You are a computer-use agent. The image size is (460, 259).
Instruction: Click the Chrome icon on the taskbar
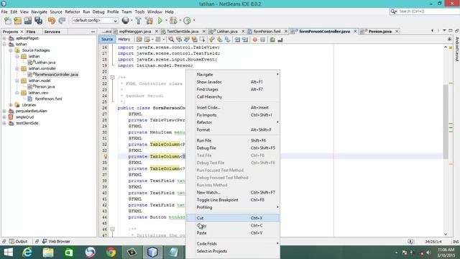(x=111, y=253)
